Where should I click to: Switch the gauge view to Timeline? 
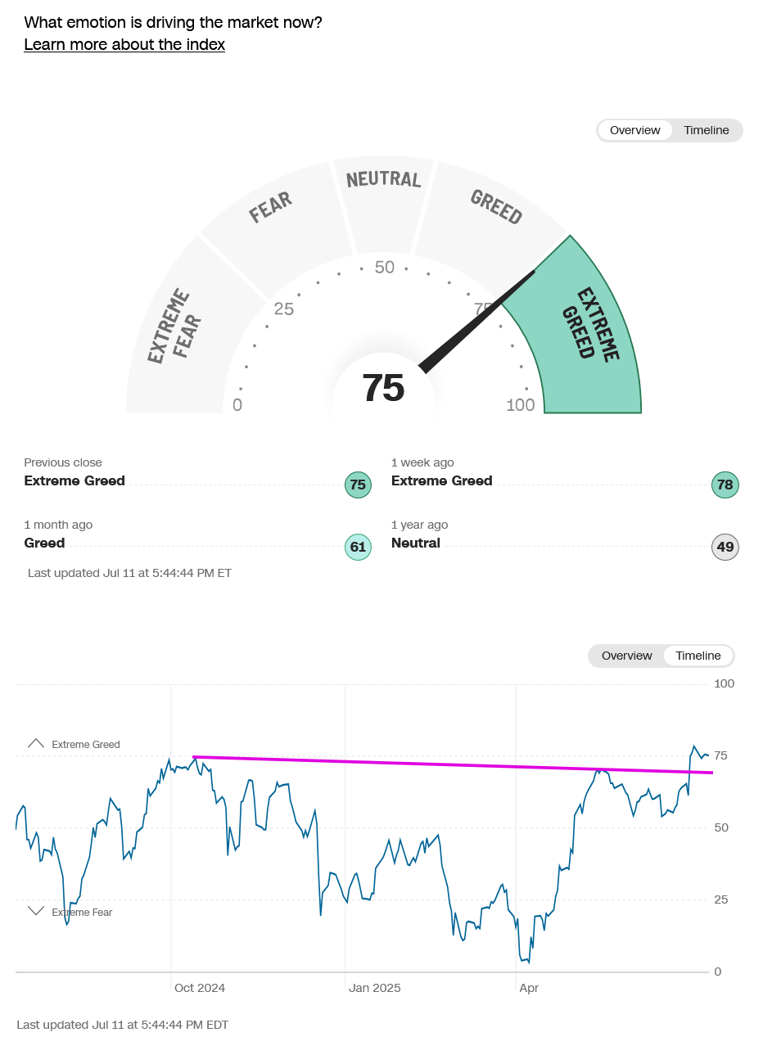click(x=707, y=130)
